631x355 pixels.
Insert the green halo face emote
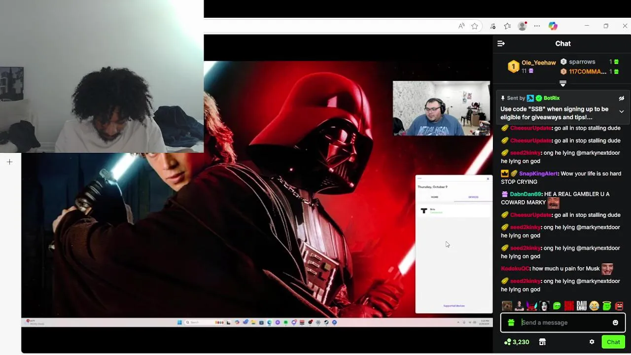tap(607, 306)
